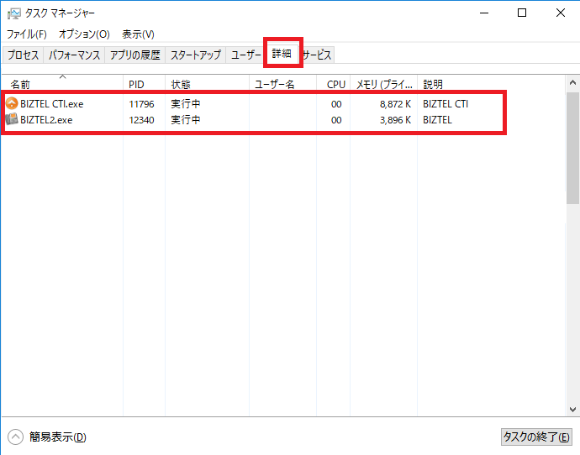
Task: Click memory value 3,896 K
Action: tap(395, 120)
